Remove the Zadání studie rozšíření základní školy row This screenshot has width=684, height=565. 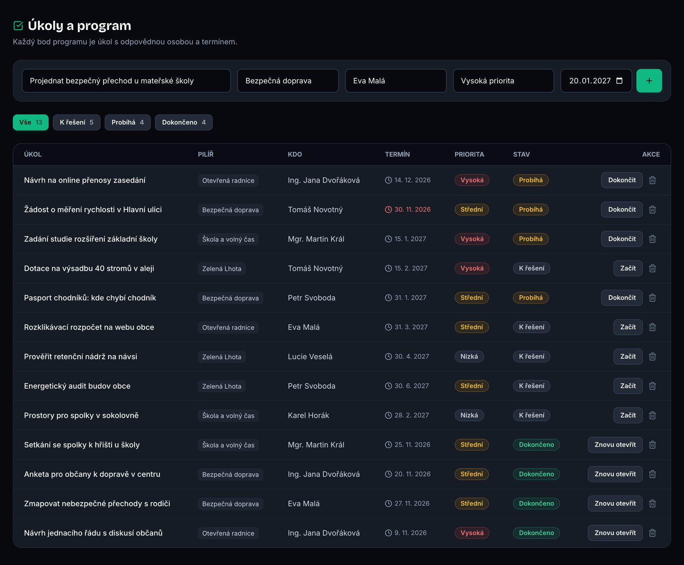(x=652, y=239)
